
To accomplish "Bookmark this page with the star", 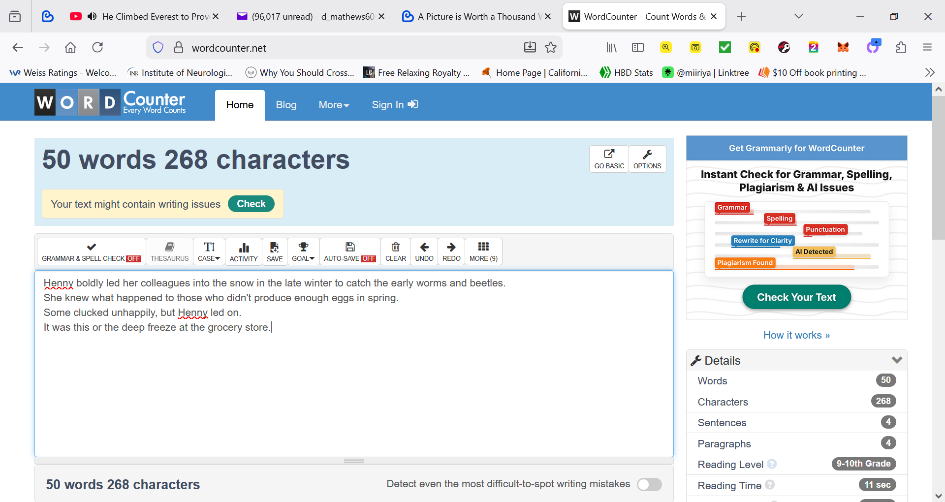I will coord(551,47).
